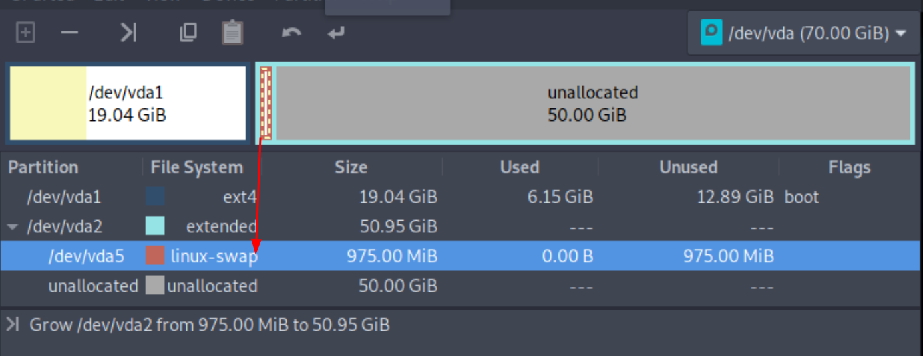Click the Undo last operation icon
The height and width of the screenshot is (356, 923).
pos(291,32)
